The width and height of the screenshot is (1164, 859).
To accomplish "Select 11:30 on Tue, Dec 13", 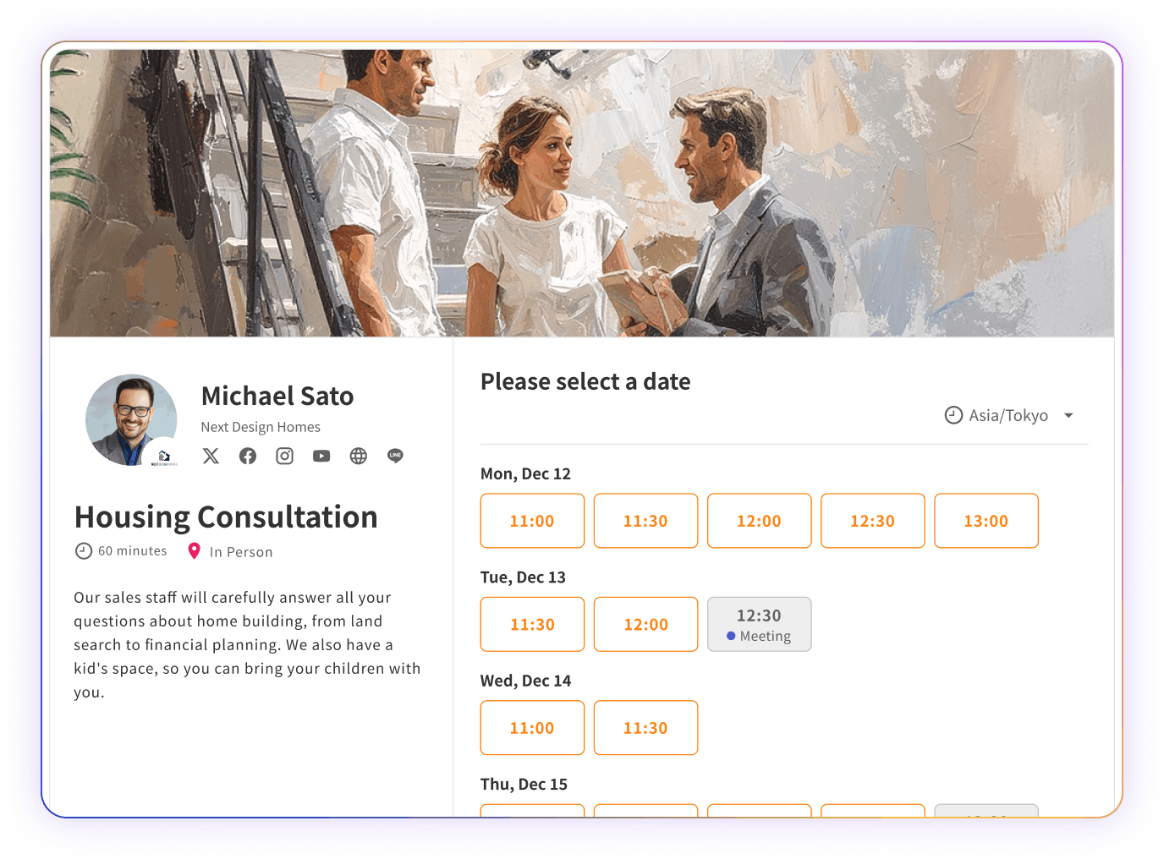I will point(532,624).
